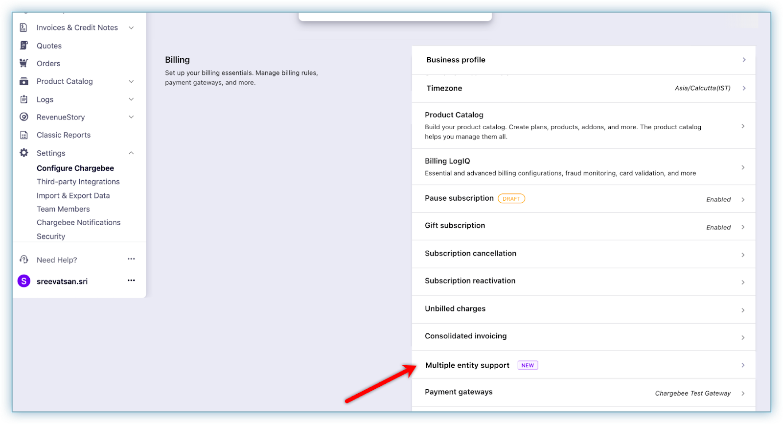
Task: Open Subscription reactivation settings
Action: point(584,282)
